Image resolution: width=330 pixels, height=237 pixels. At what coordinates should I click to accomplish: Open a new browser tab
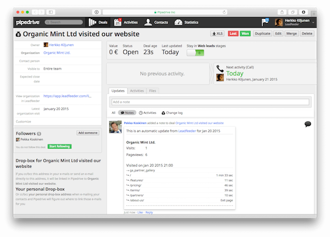point(313,14)
